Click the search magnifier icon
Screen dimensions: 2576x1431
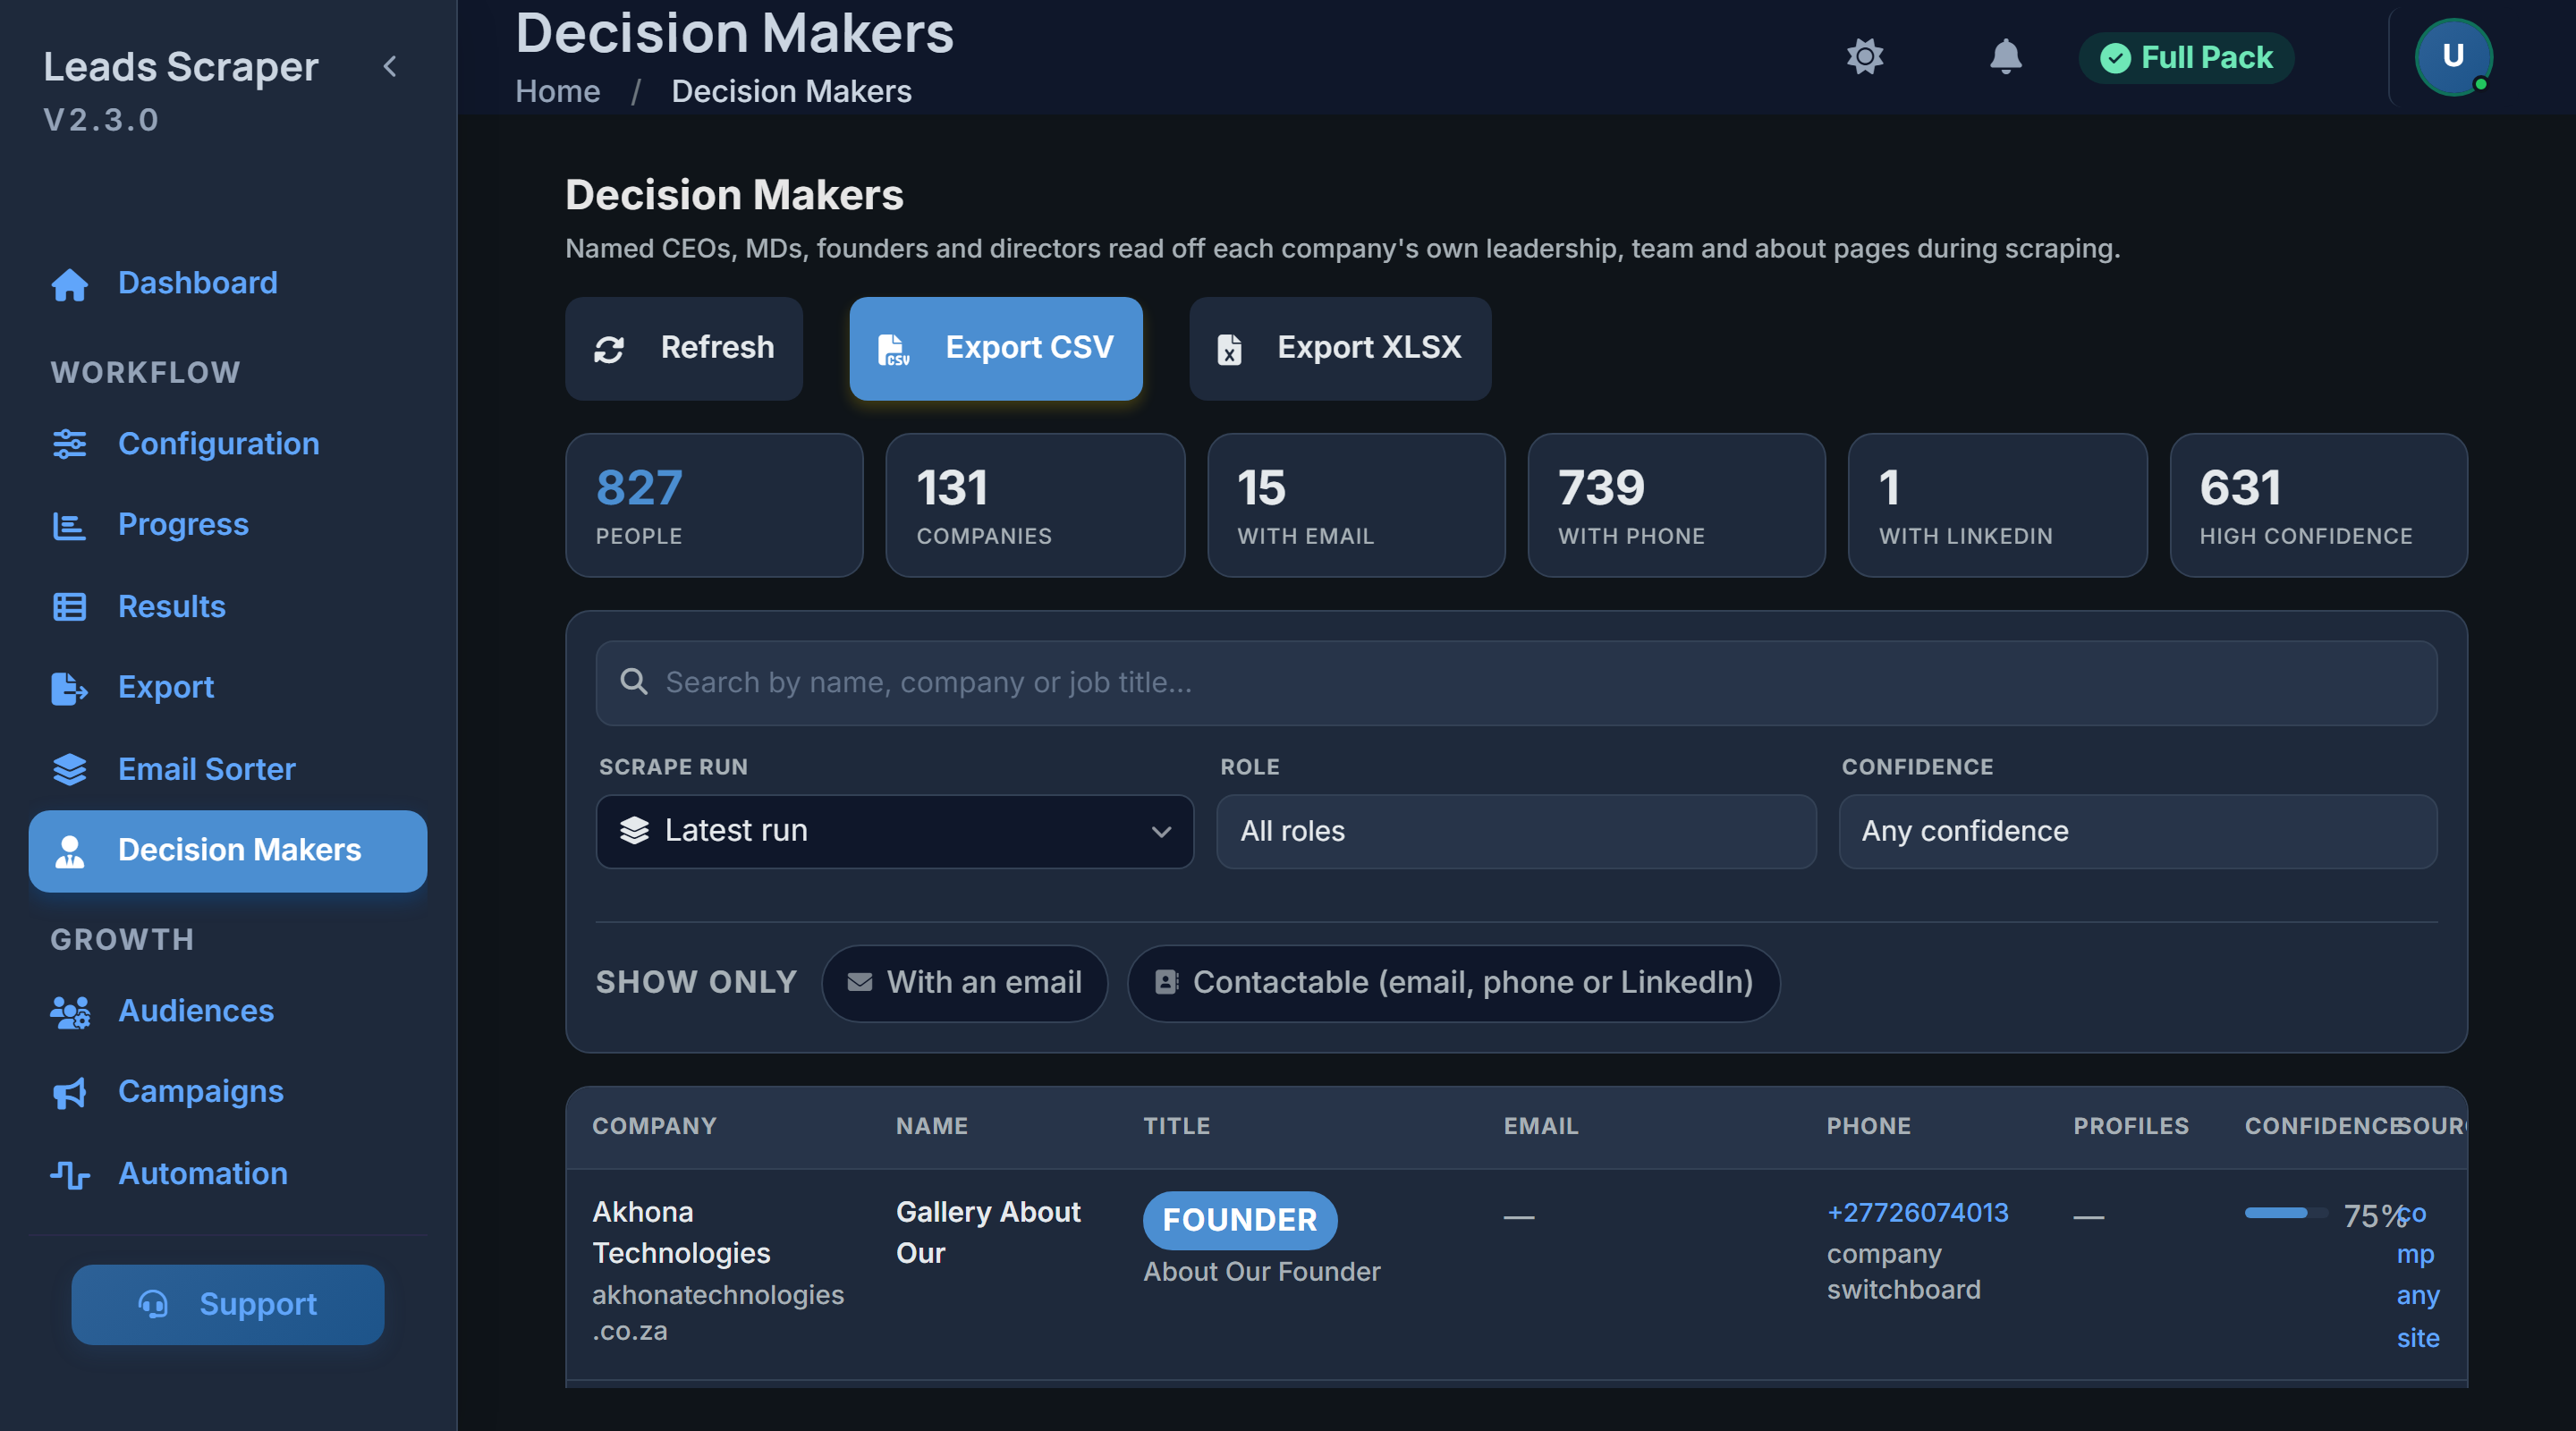pos(633,682)
